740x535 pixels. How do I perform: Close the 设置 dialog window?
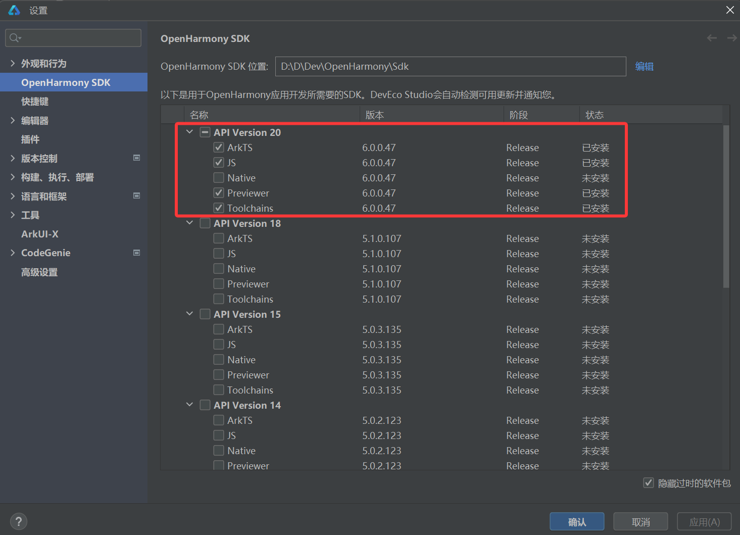[730, 10]
